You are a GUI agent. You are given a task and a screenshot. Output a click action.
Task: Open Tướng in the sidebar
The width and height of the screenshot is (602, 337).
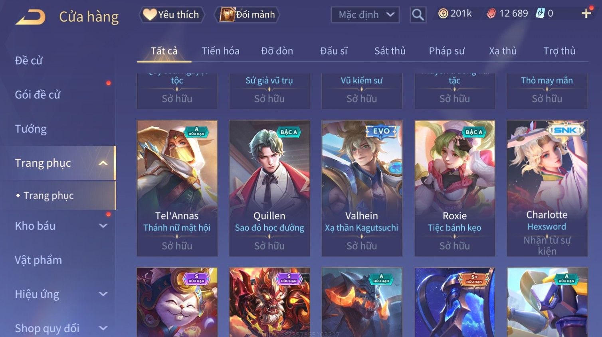31,129
